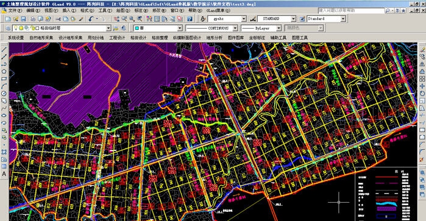Open the Dimension Style manager icon
The width and height of the screenshot is (426, 221).
[253, 19]
